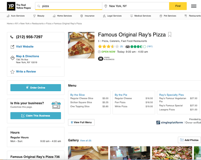Image resolution: width=201 pixels, height=160 pixels.
Task: Click the Restaurants fork icon
Action: [186, 16]
